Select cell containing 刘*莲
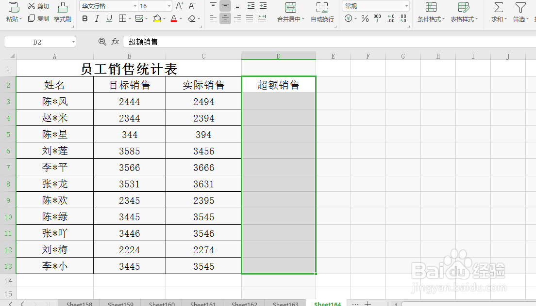The width and height of the screenshot is (536, 306). pyautogui.click(x=55, y=151)
